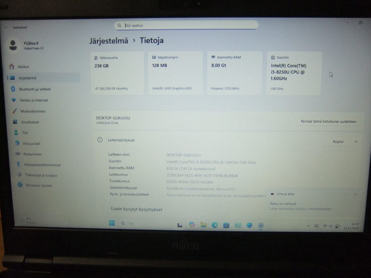Screen dimensions: 371x278
Task: Click the Suoritin row value text
Action: [211, 162]
